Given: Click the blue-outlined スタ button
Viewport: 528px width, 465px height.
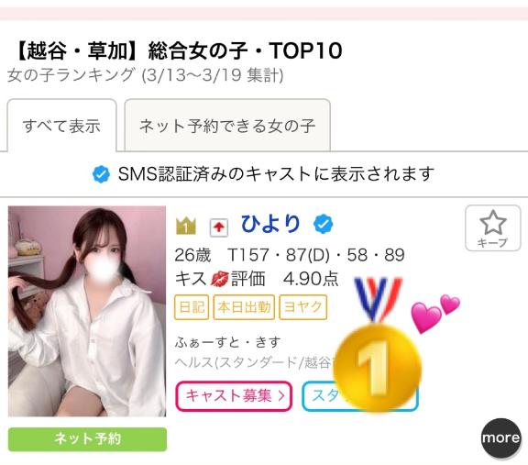Looking at the screenshot, I should (x=360, y=396).
